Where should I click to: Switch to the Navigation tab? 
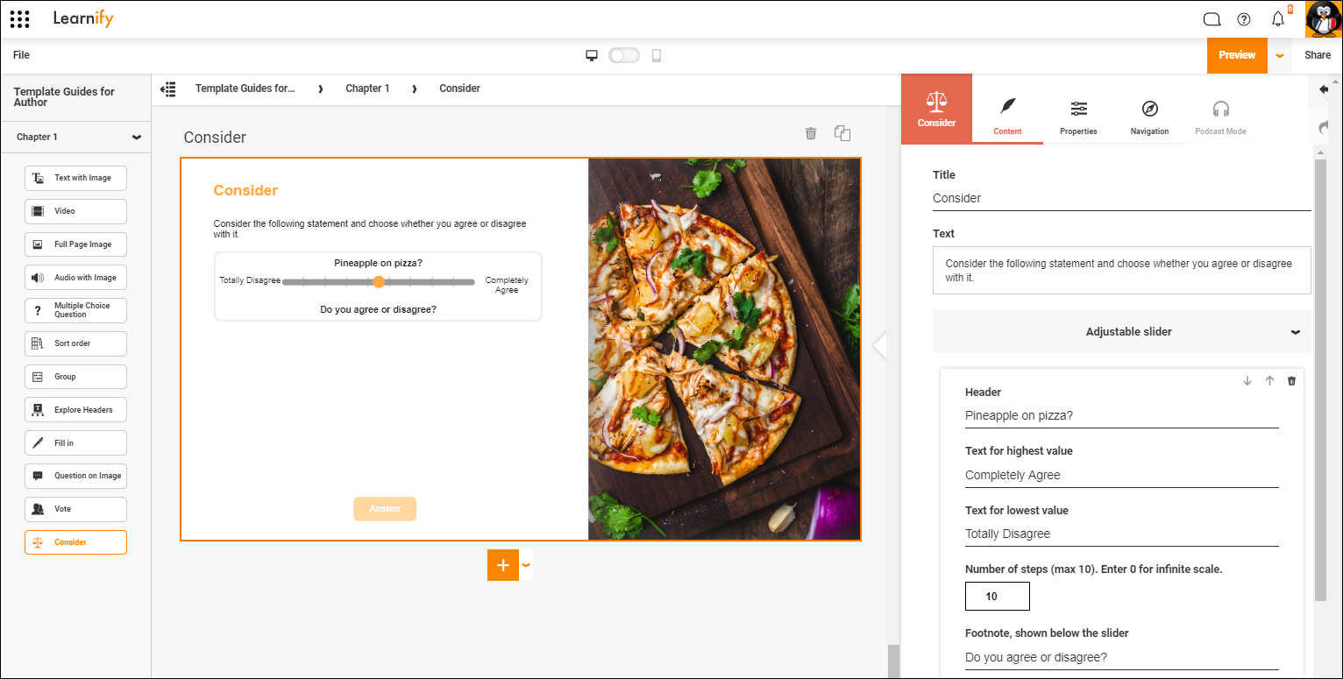tap(1149, 117)
